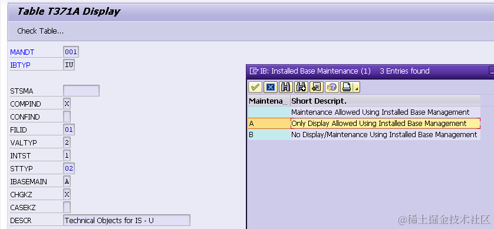Image resolution: width=494 pixels, height=229 pixels.
Task: Click the INTST field label
Action: click(x=20, y=155)
